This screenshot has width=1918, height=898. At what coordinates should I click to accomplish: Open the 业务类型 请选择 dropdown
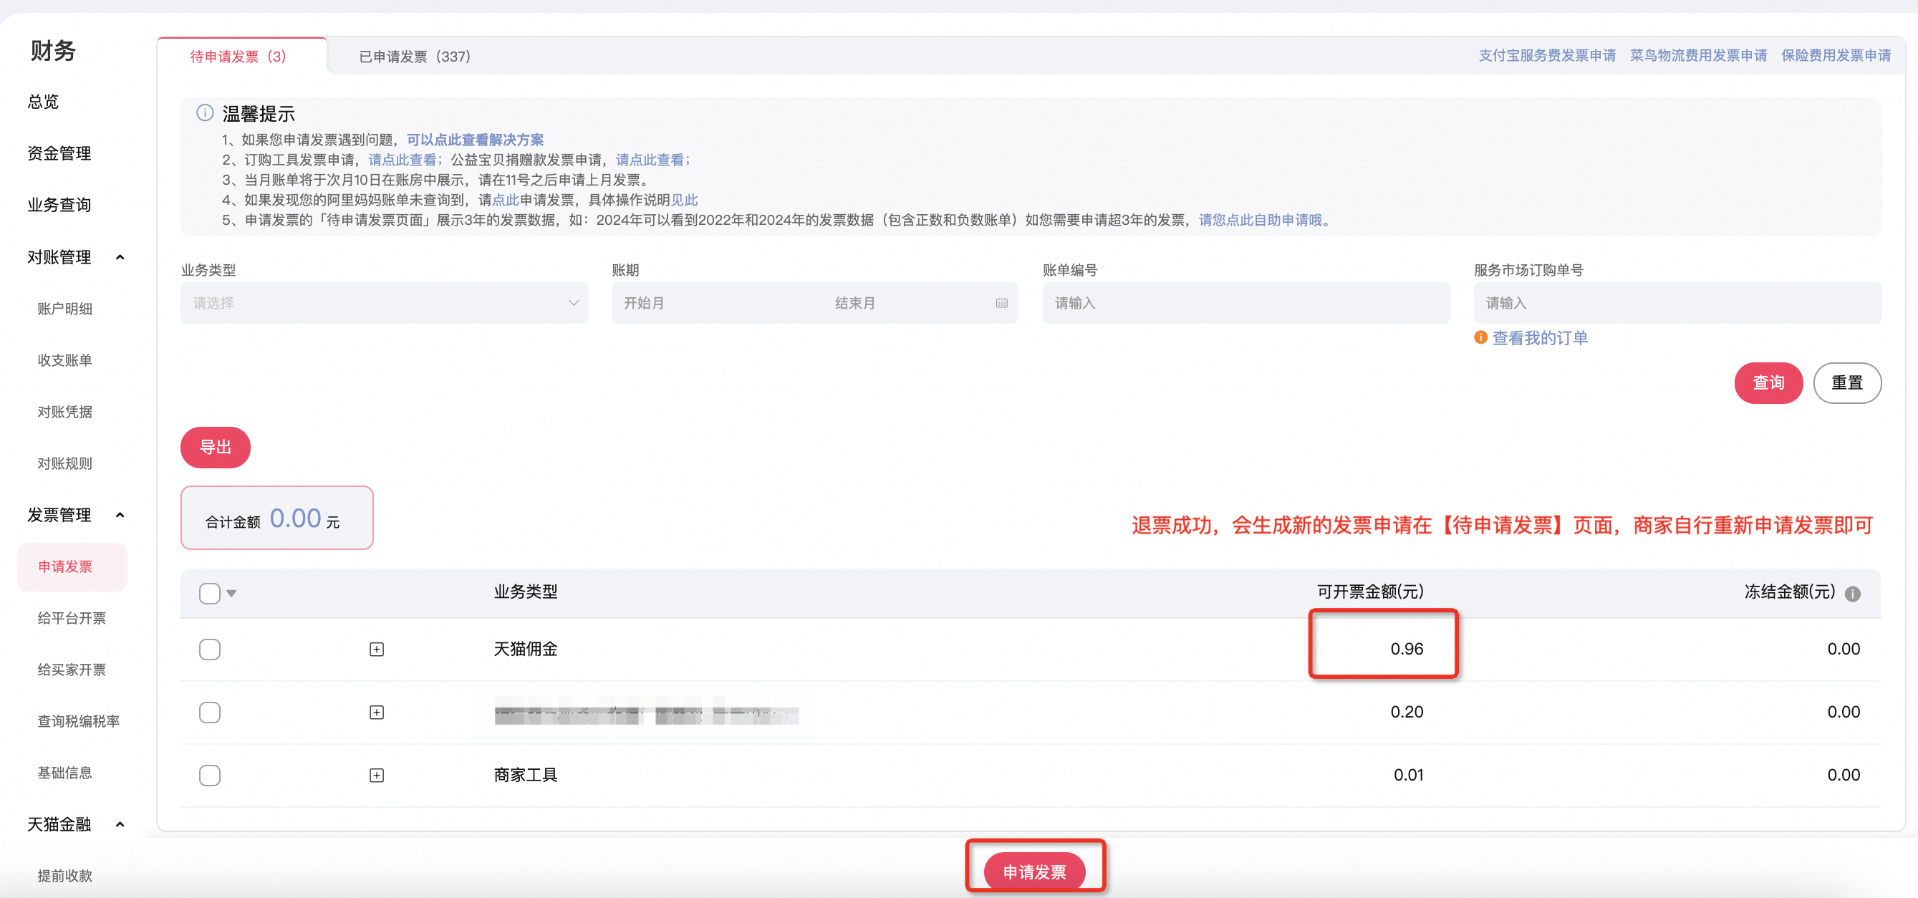[x=384, y=303]
